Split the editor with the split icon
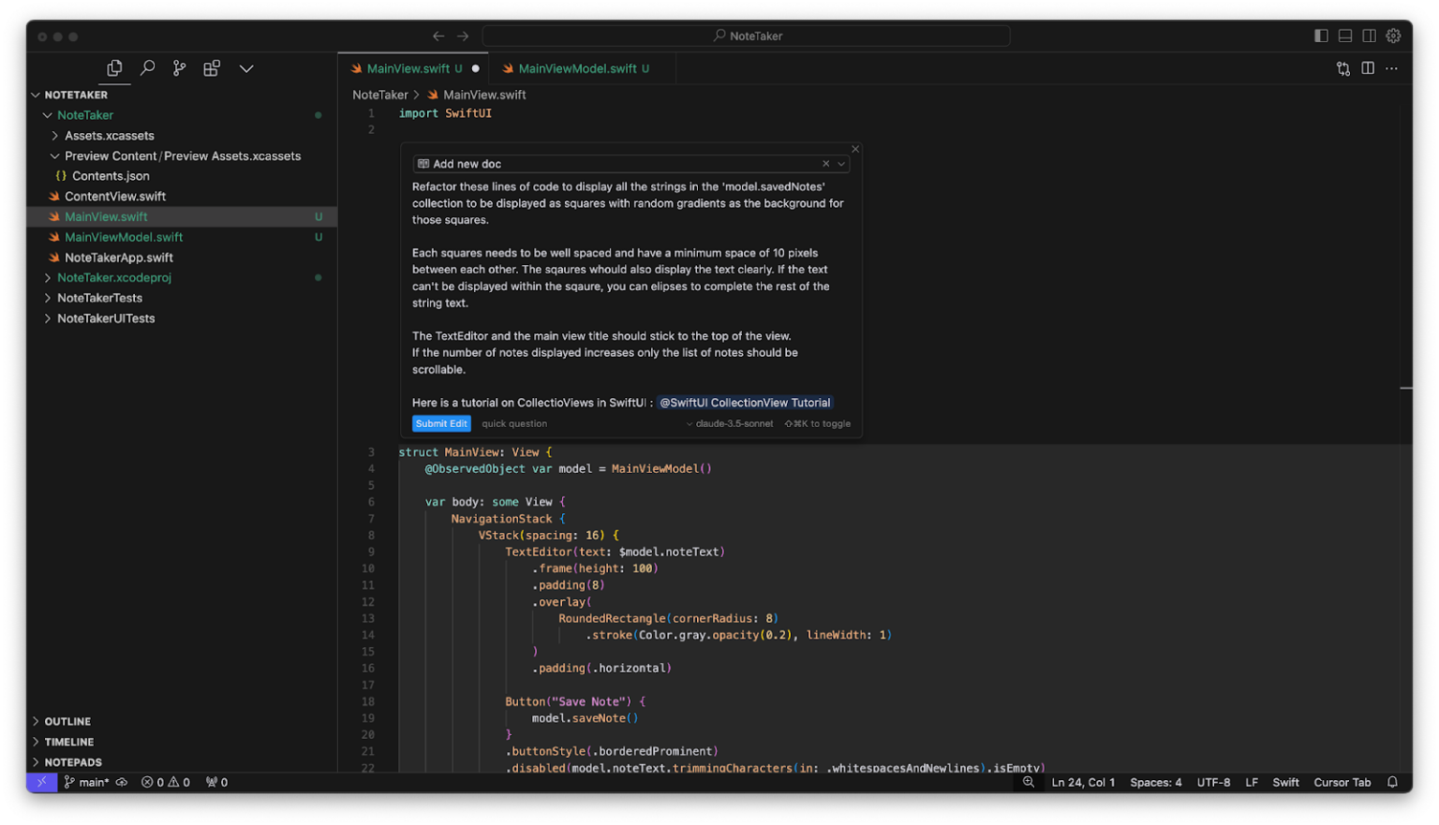 (1368, 67)
